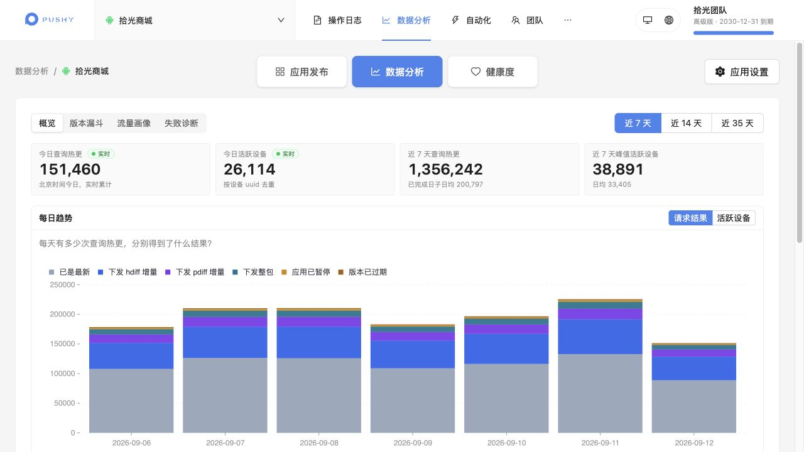Image resolution: width=804 pixels, height=452 pixels.
Task: Click the Android icon beside app selector
Action: (110, 20)
